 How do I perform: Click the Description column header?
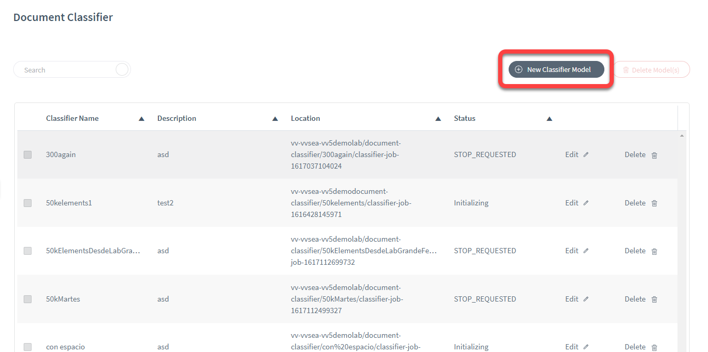pos(177,118)
